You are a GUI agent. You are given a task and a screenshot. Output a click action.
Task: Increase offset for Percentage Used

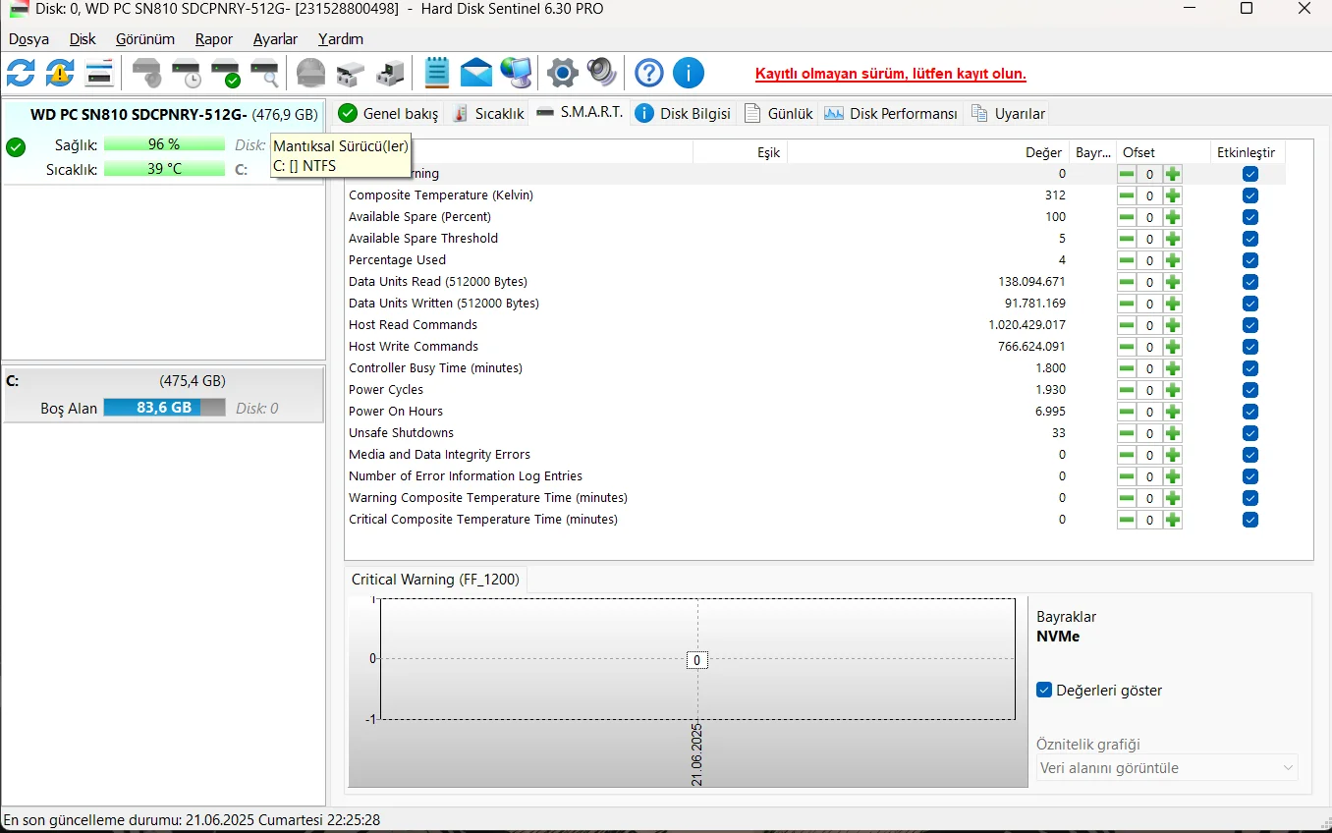(1173, 260)
